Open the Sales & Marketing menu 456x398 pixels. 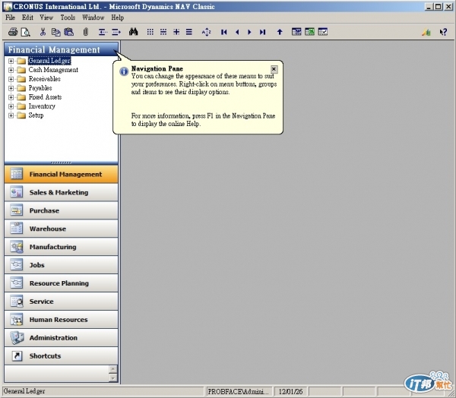tap(61, 192)
